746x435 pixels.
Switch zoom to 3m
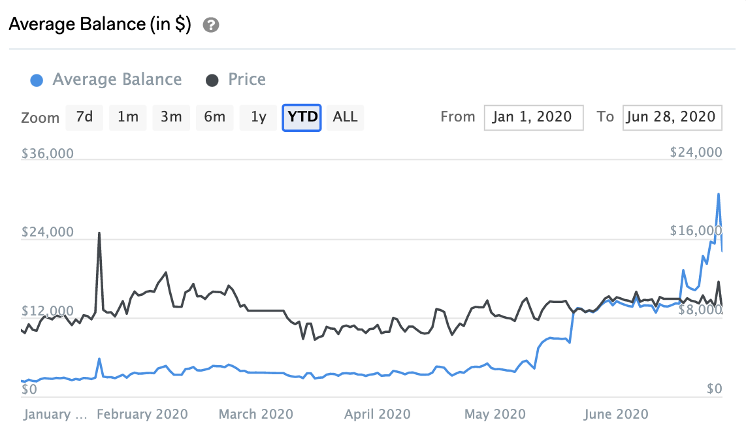pyautogui.click(x=171, y=117)
